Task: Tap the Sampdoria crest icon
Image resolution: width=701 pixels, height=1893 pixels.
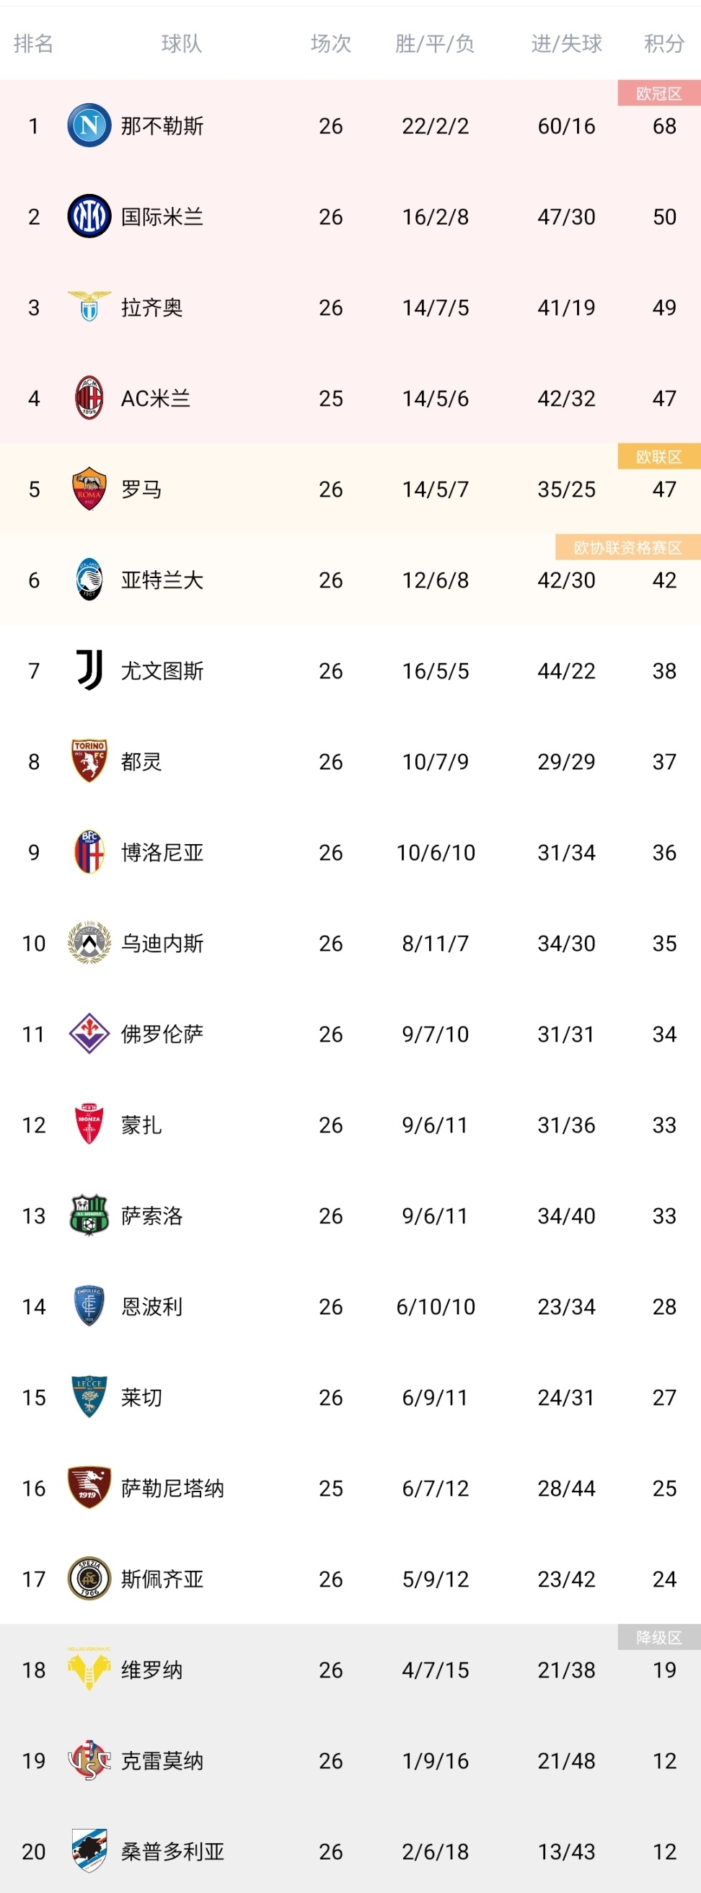Action: [89, 1850]
